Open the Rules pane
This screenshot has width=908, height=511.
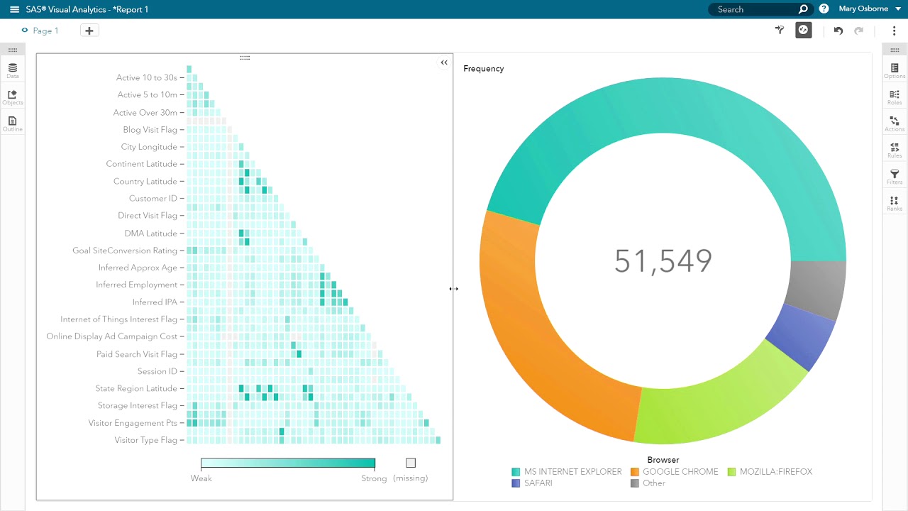(895, 150)
